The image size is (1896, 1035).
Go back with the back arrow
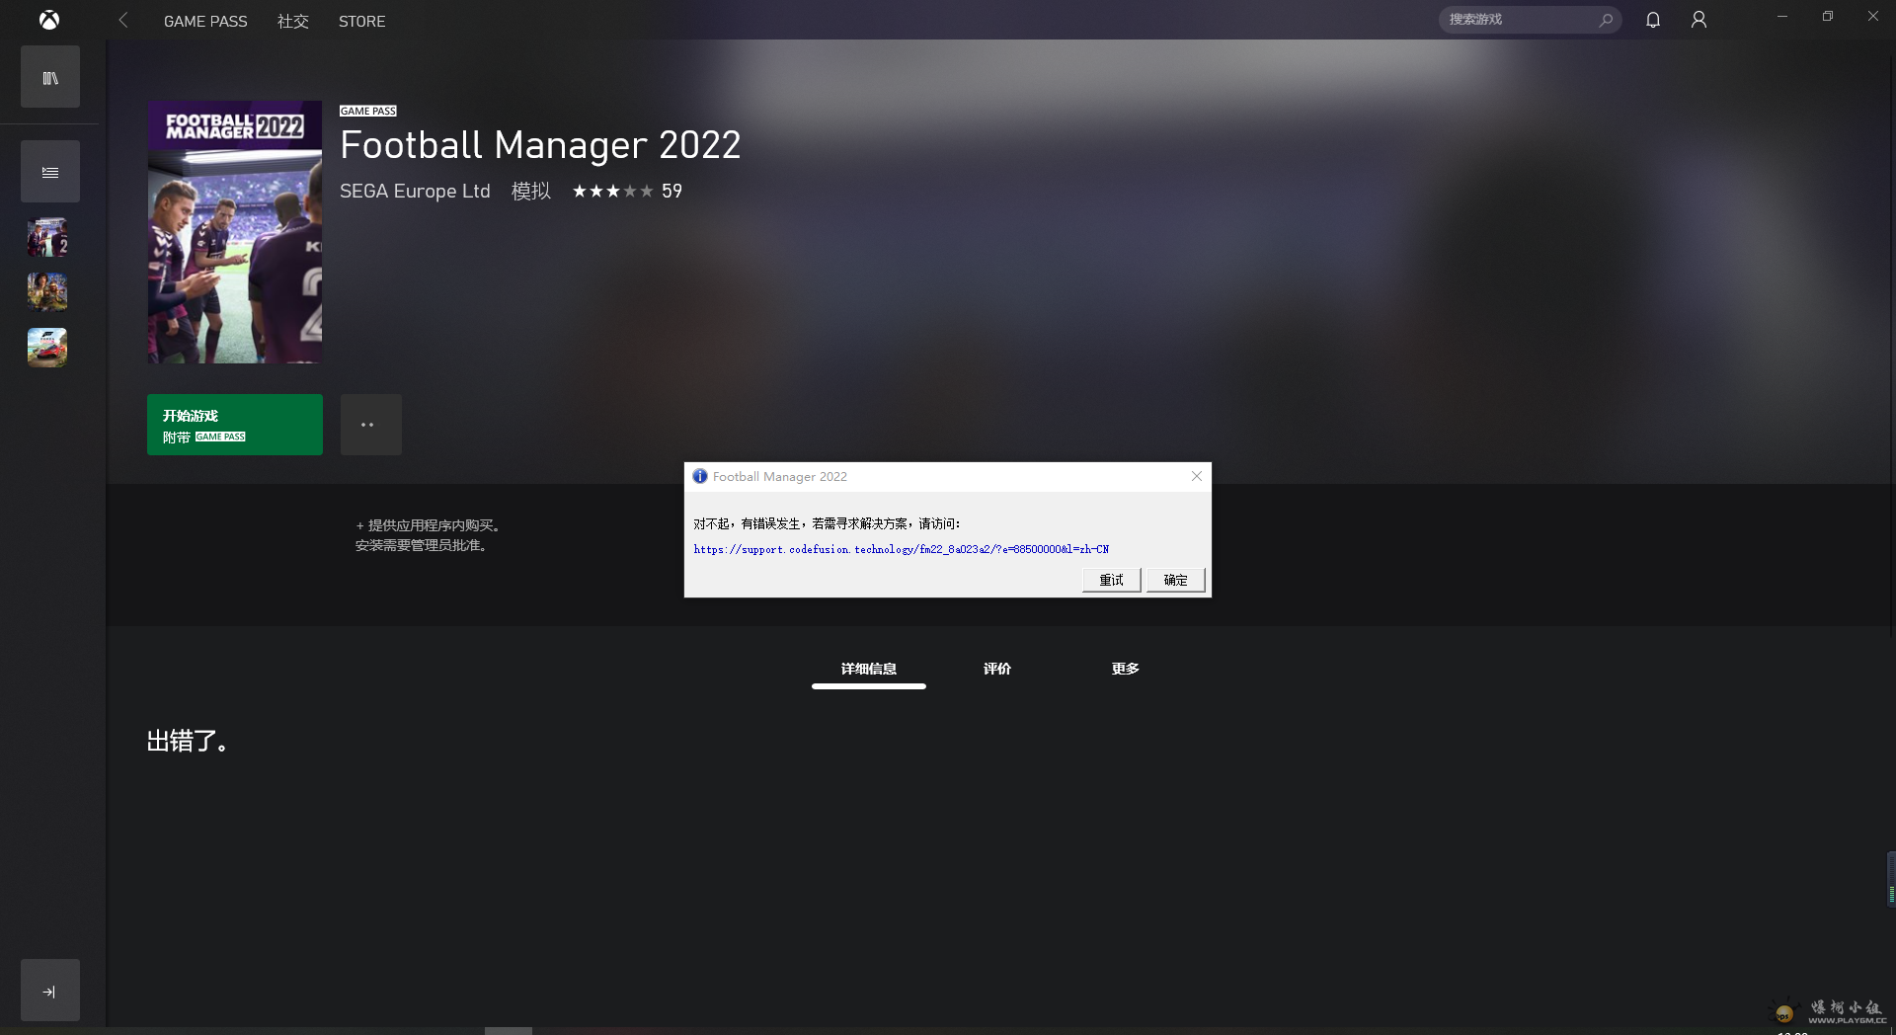(x=123, y=20)
